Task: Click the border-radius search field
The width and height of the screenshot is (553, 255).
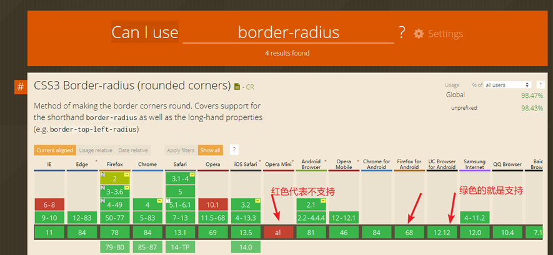Action: (x=289, y=32)
